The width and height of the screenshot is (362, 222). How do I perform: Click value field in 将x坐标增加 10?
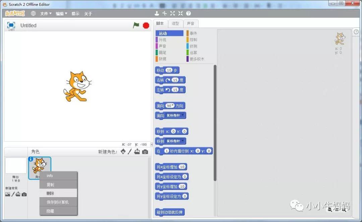[x=182, y=167]
